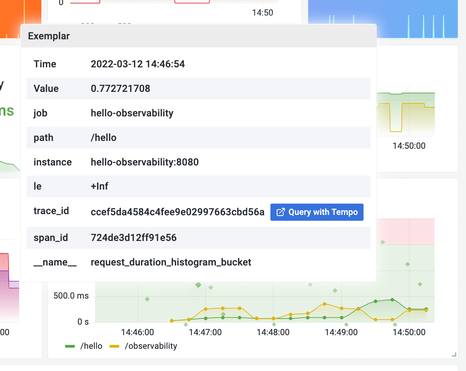
Task: Click the external-link icon on the Tempo button
Action: [x=280, y=212]
